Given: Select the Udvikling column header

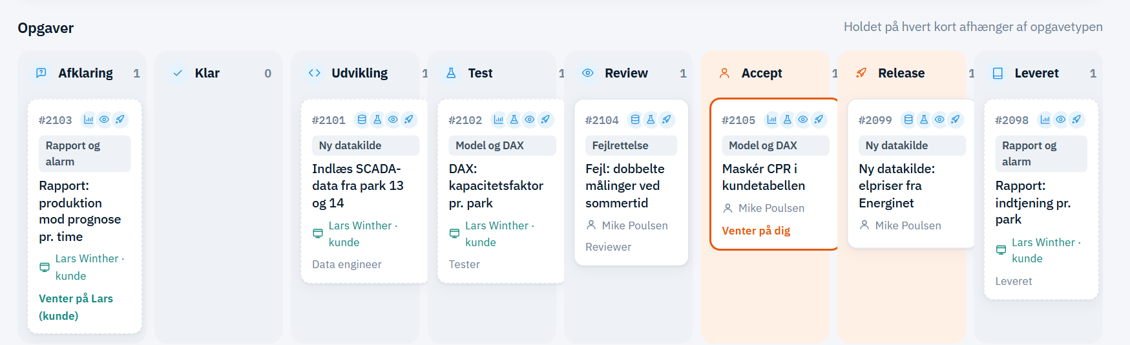Looking at the screenshot, I should [x=359, y=73].
